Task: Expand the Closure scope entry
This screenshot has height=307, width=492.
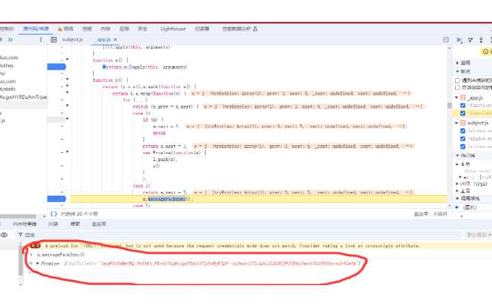Action: pyautogui.click(x=457, y=184)
